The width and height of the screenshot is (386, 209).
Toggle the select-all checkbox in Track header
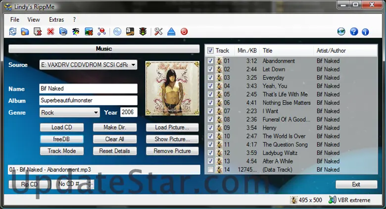click(x=211, y=51)
